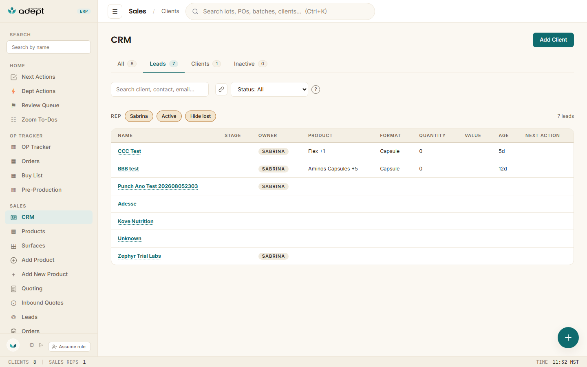Open Add New Product item
The image size is (587, 367).
49,274
